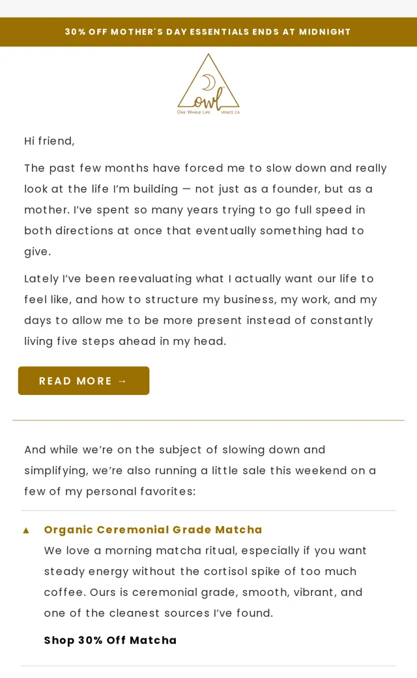This screenshot has height=678, width=417.
Task: Click the paragraph starting And while we're on
Action: 200,471
